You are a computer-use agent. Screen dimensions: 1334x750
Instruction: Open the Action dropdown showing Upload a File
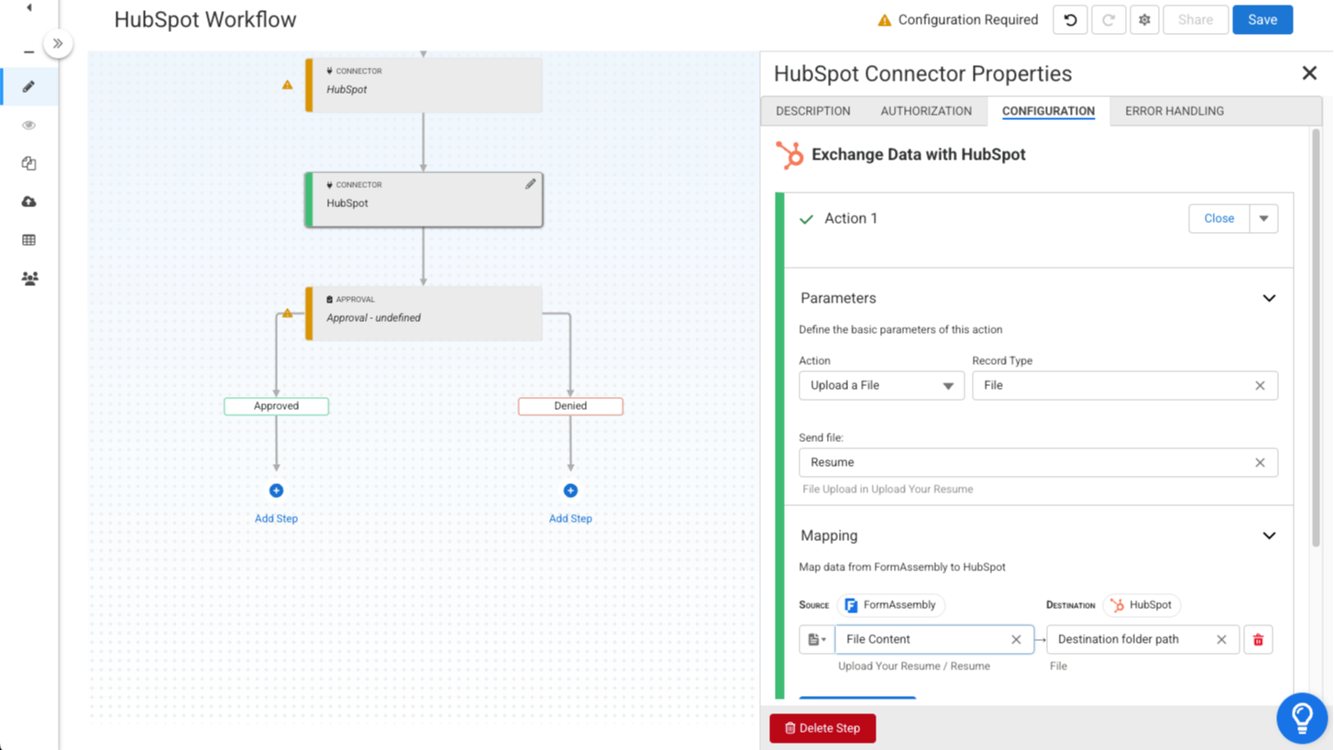(x=881, y=386)
